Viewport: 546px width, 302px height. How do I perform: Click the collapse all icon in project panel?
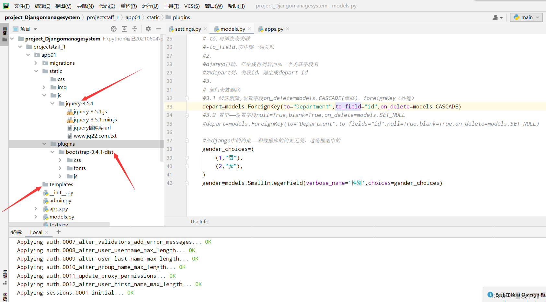point(135,29)
